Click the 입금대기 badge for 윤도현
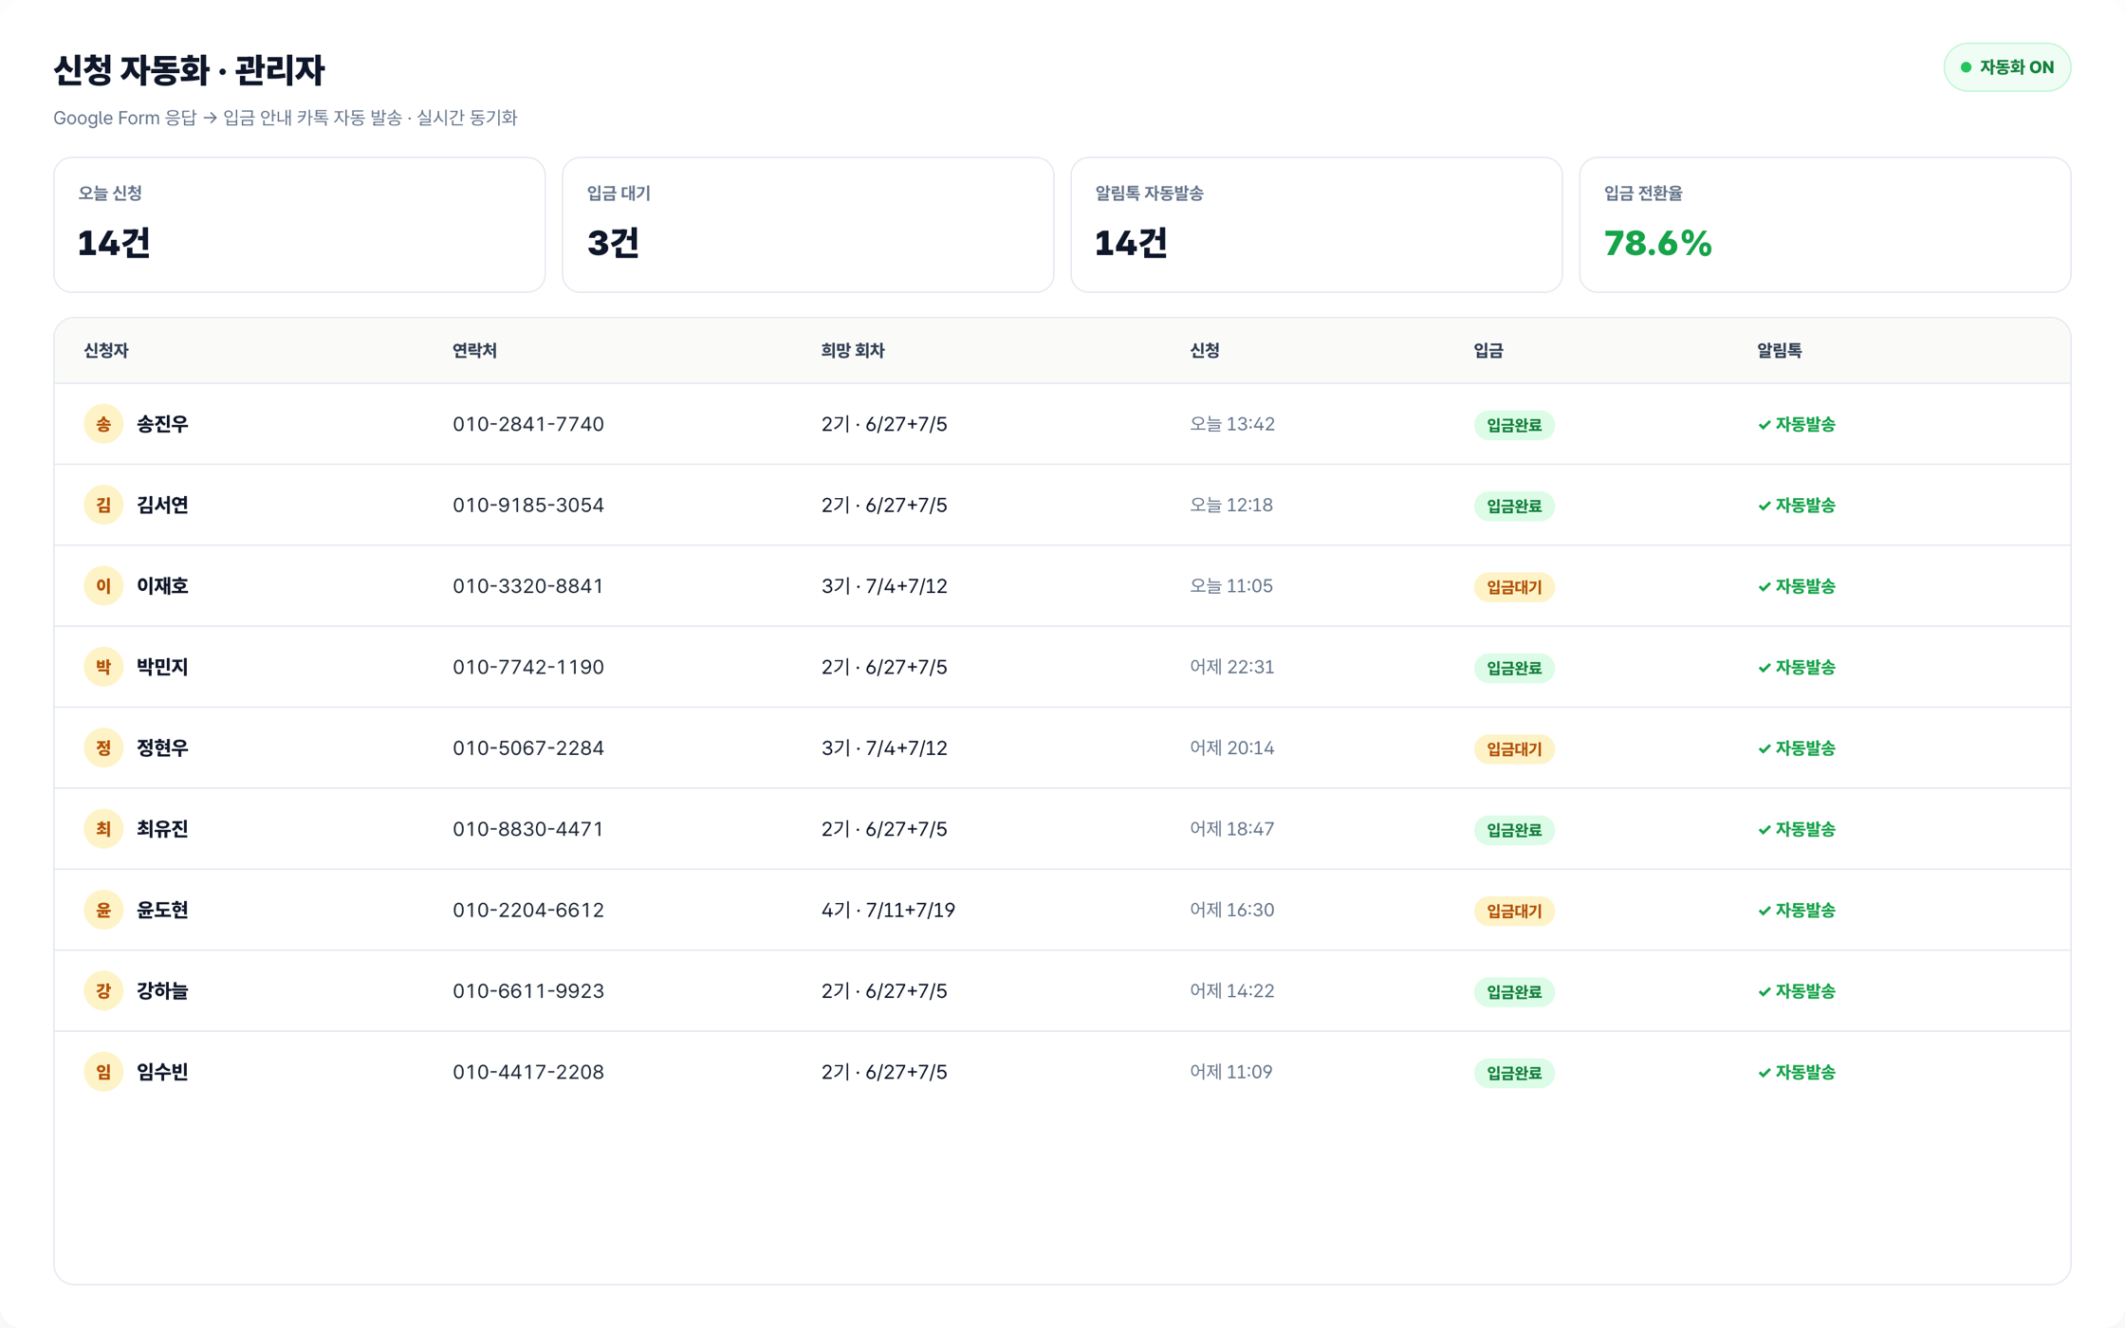Image resolution: width=2125 pixels, height=1328 pixels. click(1514, 911)
